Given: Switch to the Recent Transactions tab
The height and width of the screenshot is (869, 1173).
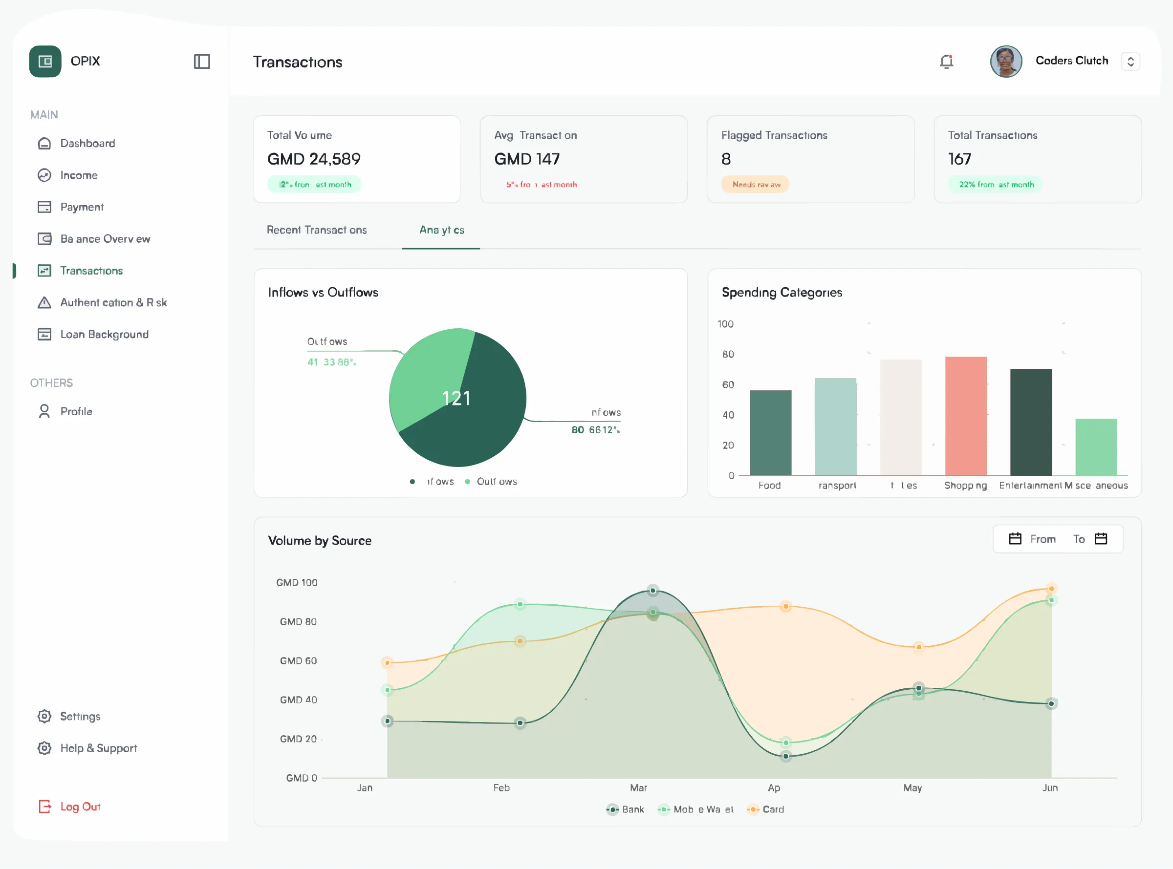Looking at the screenshot, I should [317, 230].
